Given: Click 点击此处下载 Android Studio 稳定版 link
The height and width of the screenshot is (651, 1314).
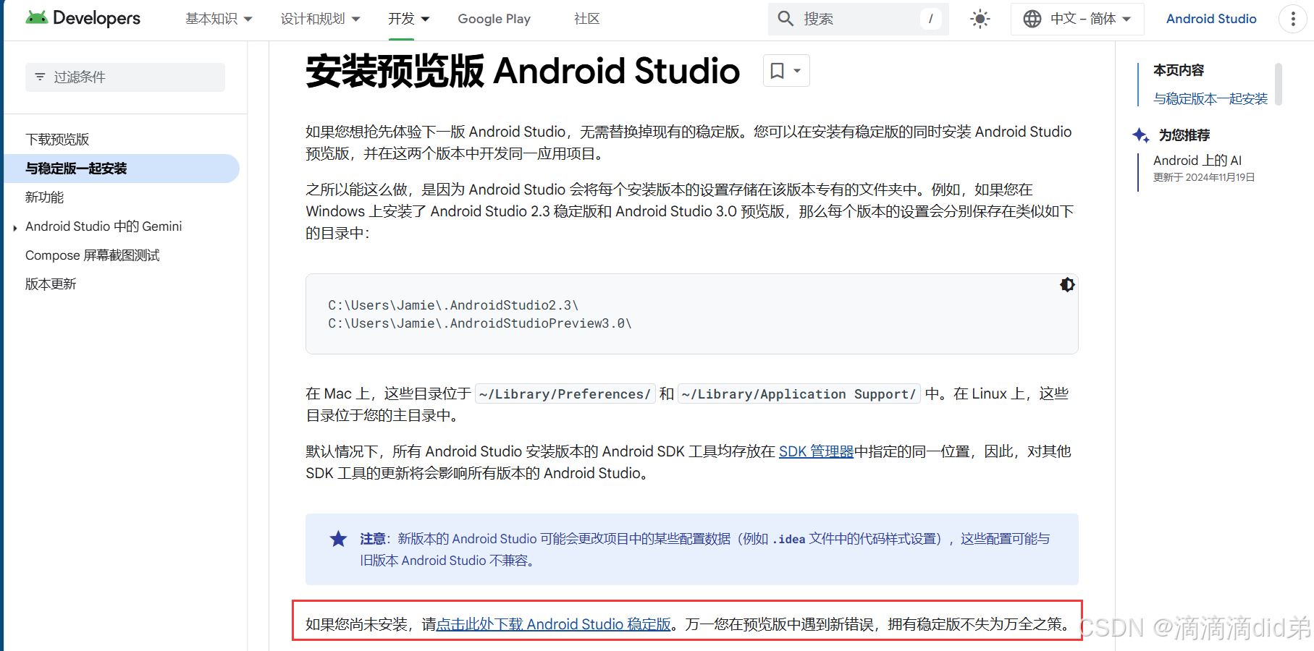Looking at the screenshot, I should tap(554, 624).
